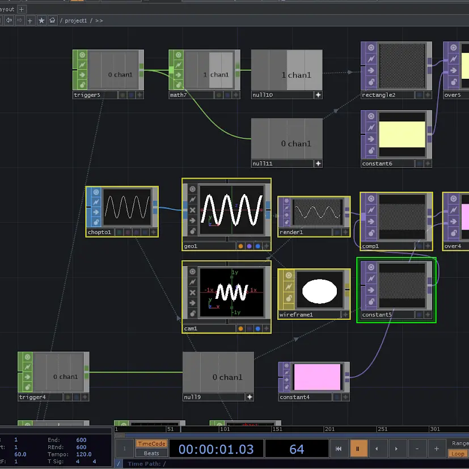Click the Home network icon in the path bar
This screenshot has height=469, width=469.
click(x=52, y=20)
